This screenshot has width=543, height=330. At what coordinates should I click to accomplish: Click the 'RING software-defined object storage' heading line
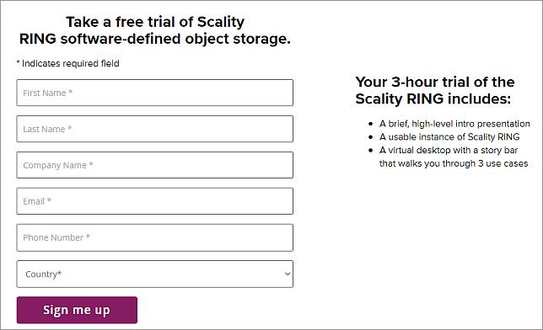point(155,39)
